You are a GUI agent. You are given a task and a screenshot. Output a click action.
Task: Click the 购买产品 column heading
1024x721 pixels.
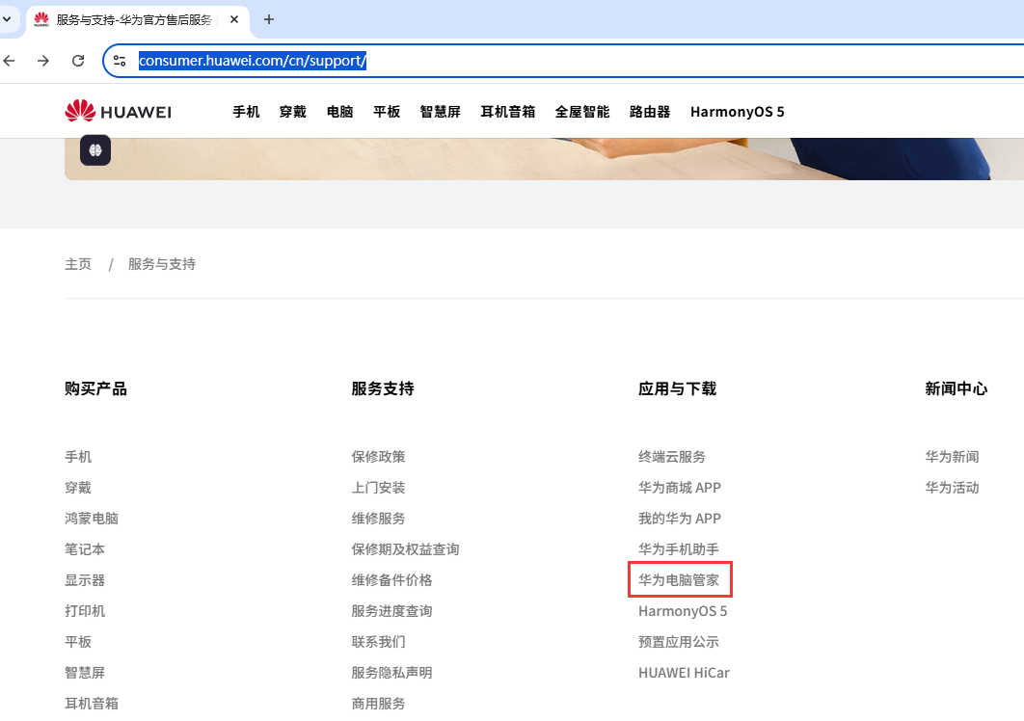(96, 388)
